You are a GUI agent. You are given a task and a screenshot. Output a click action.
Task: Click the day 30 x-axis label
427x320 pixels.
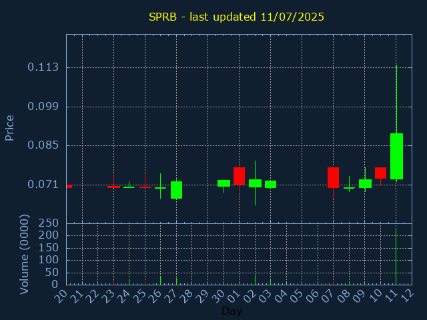(x=218, y=296)
